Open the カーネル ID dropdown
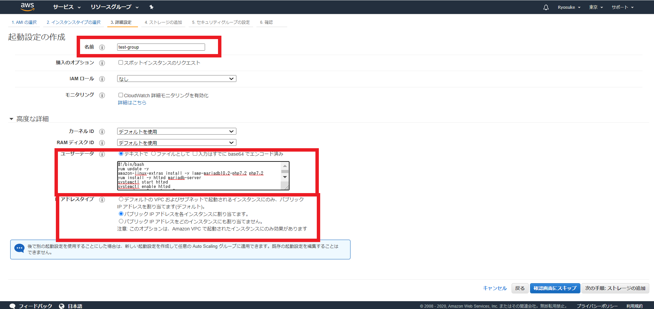Image resolution: width=654 pixels, height=309 pixels. pyautogui.click(x=176, y=132)
